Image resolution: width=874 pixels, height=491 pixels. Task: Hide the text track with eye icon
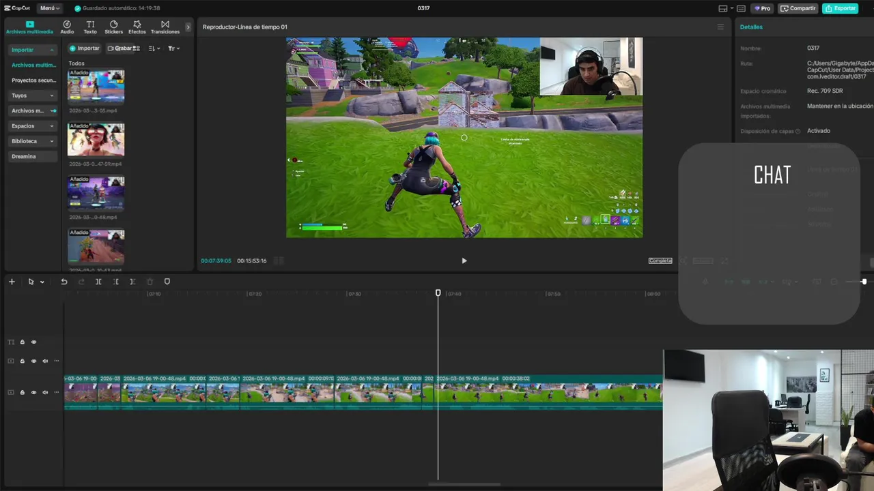click(x=33, y=342)
